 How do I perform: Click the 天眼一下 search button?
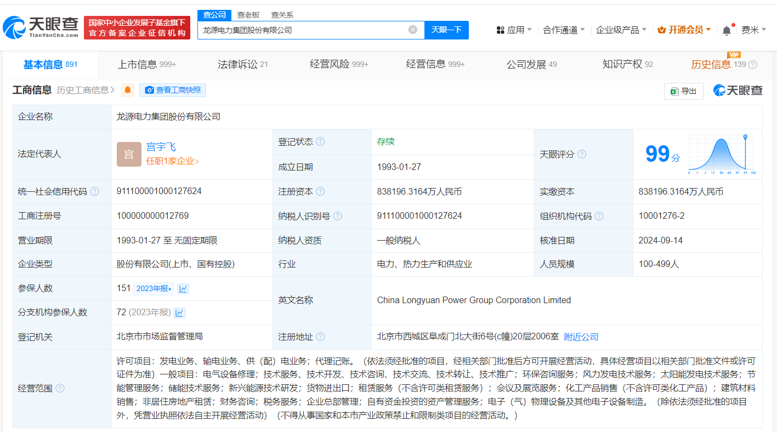(447, 30)
